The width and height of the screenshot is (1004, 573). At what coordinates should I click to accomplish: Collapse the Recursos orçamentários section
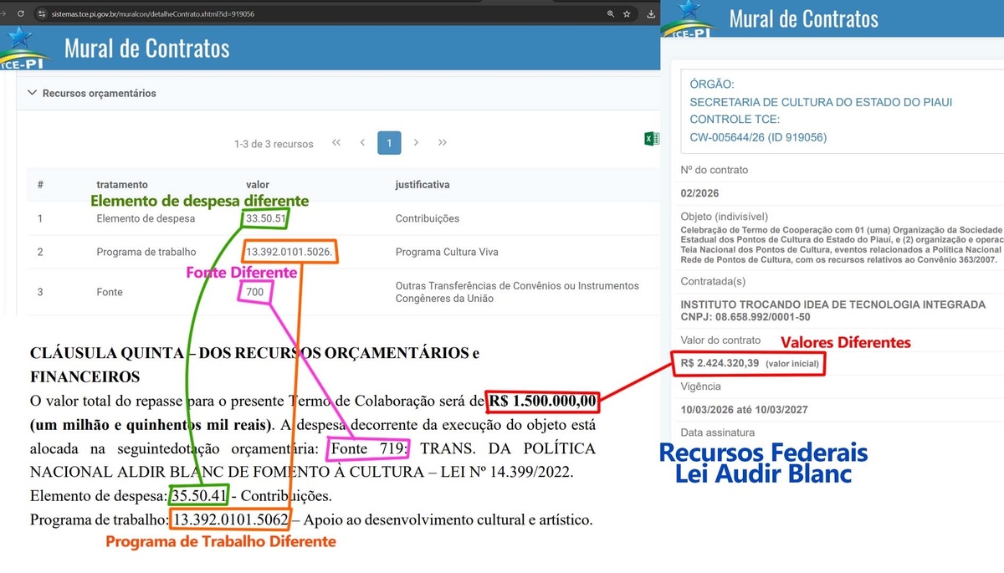pyautogui.click(x=33, y=93)
